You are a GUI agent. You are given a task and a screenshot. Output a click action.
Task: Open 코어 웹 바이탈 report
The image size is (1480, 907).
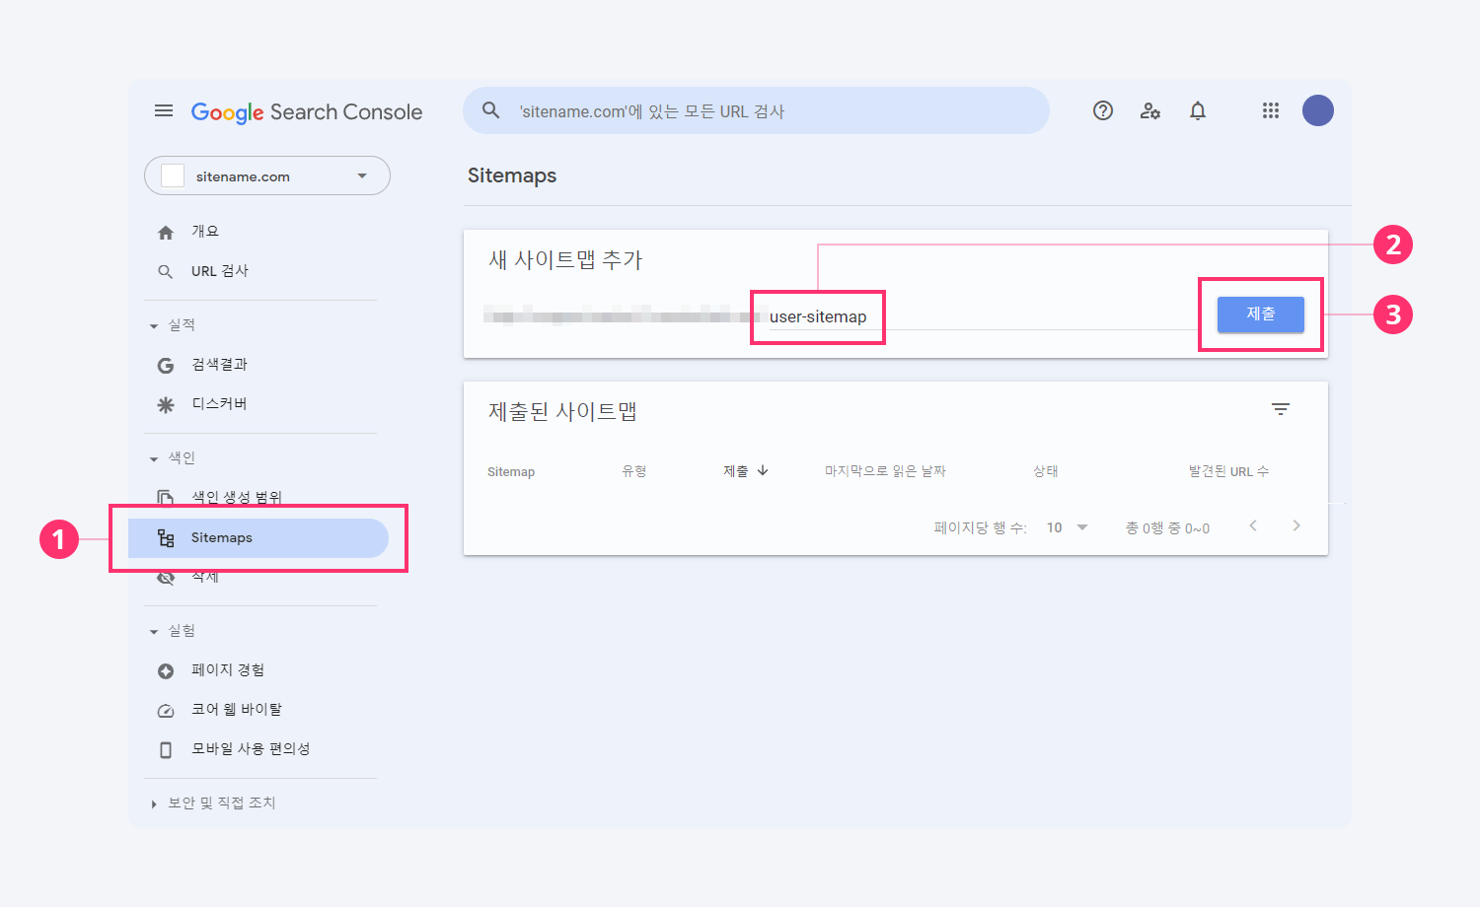point(236,710)
